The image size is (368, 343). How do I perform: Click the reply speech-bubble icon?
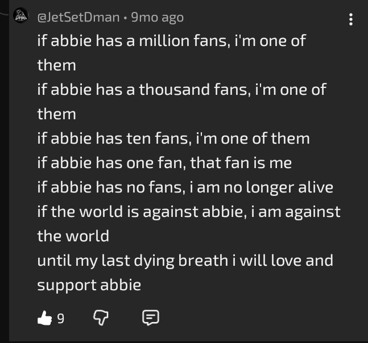click(150, 319)
